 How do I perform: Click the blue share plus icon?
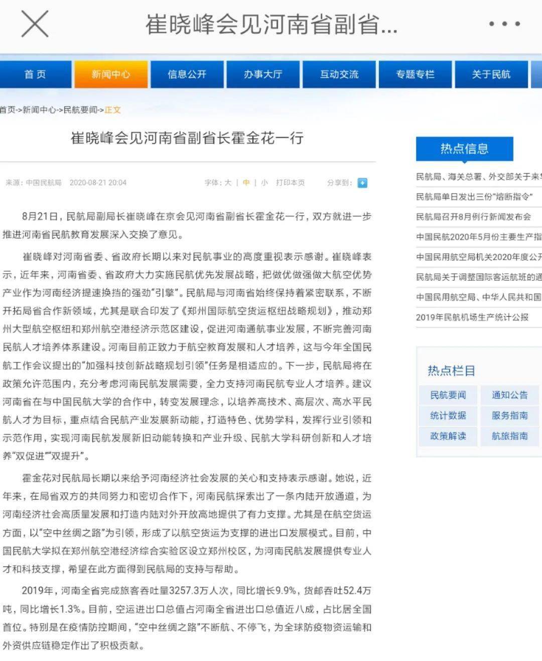[362, 183]
